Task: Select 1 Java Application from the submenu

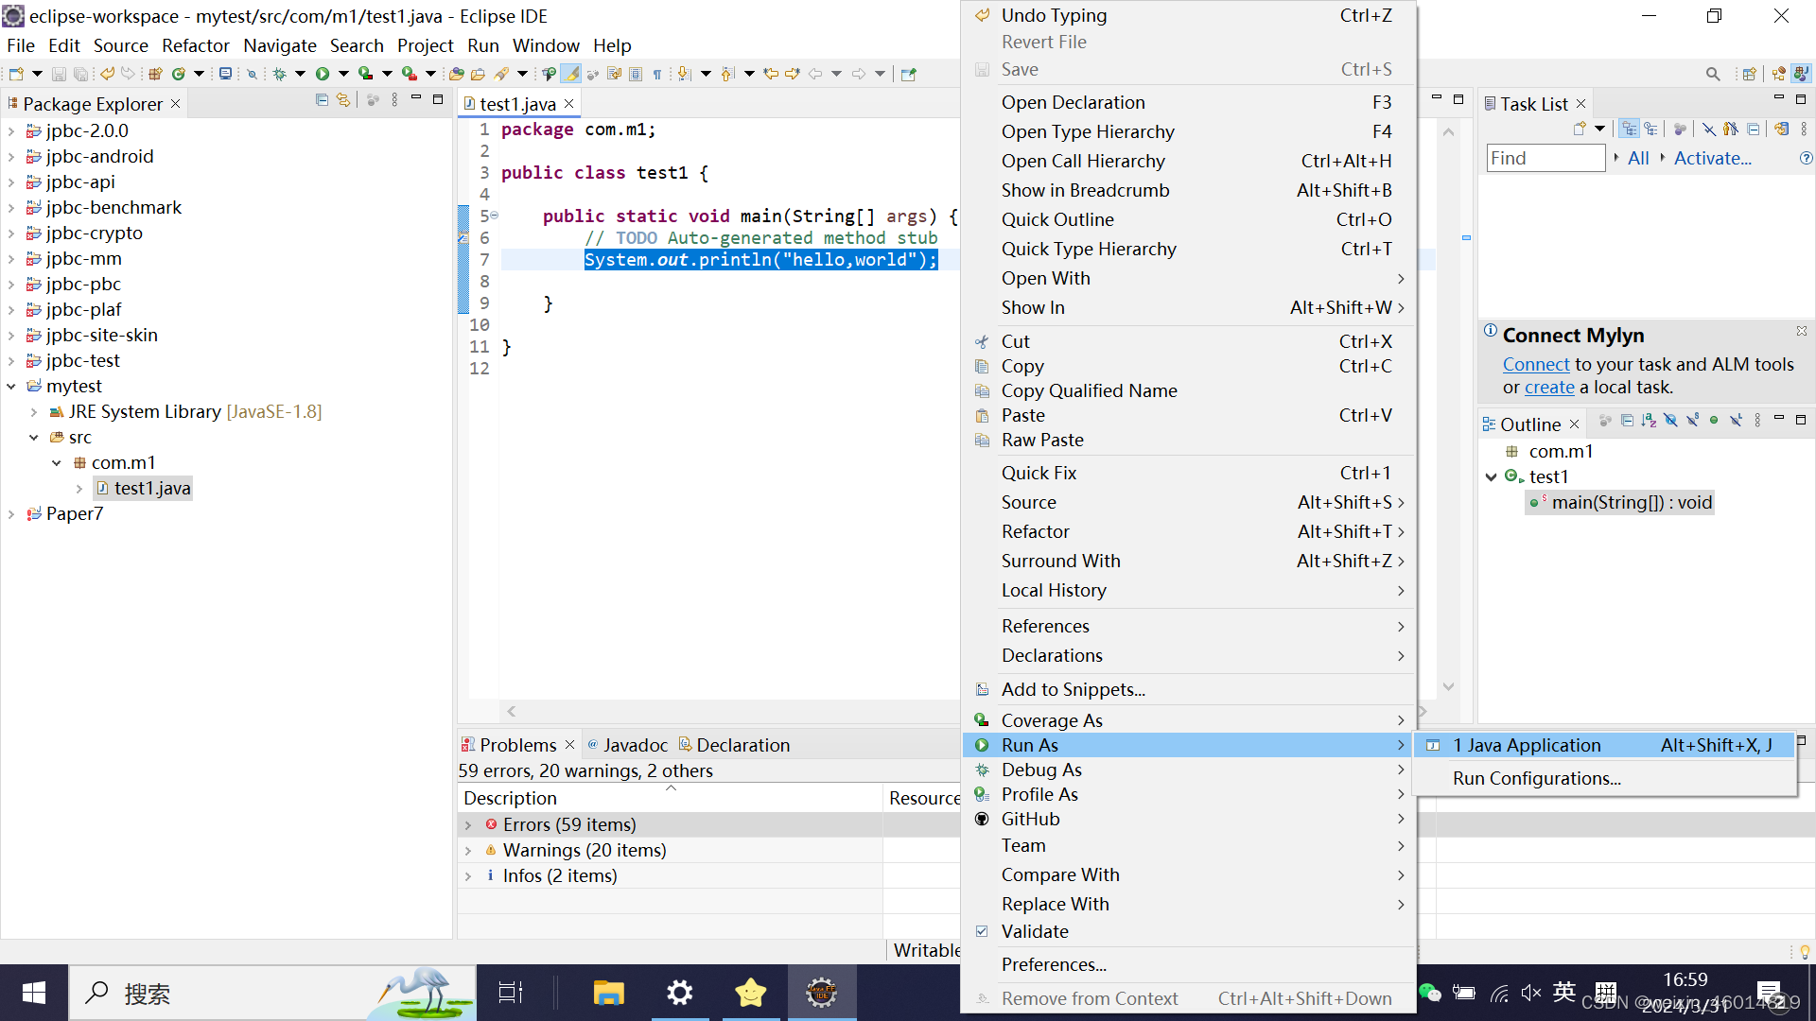Action: tap(1527, 746)
